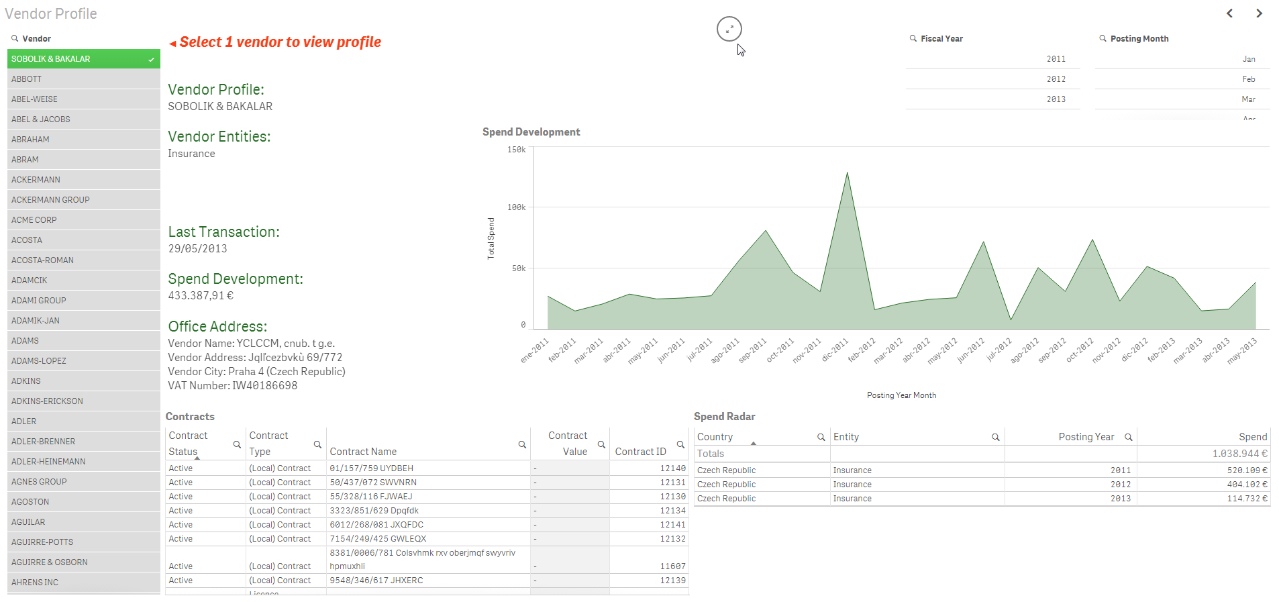The width and height of the screenshot is (1279, 602).
Task: Click the dic-2011 peak in spend chart
Action: pos(847,173)
